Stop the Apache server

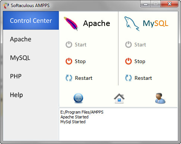tap(76, 61)
